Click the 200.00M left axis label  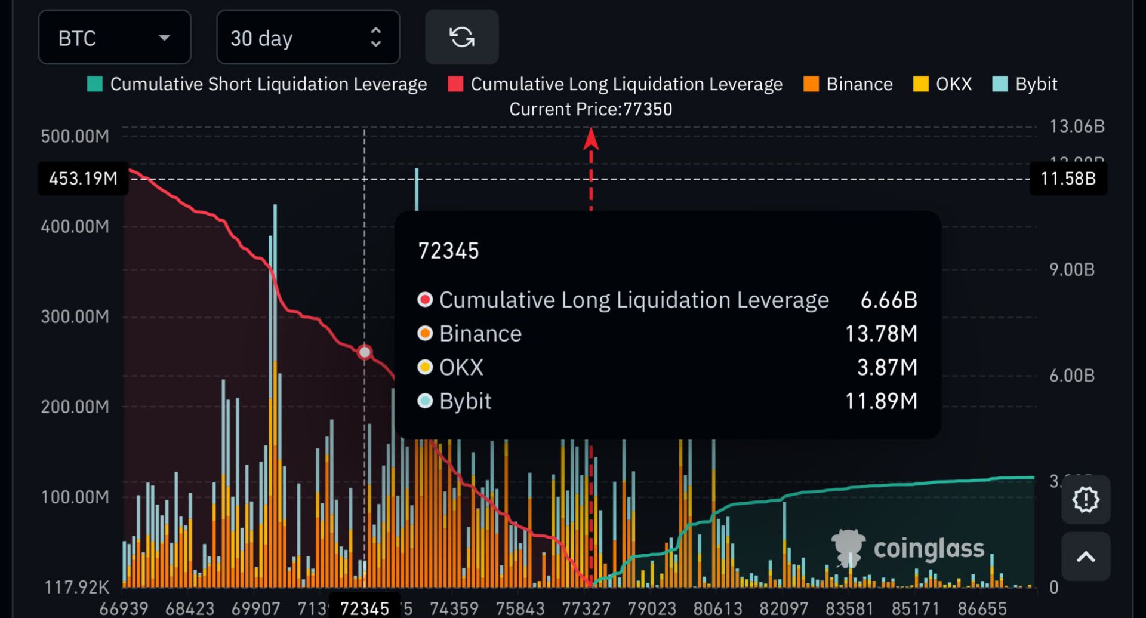(75, 407)
